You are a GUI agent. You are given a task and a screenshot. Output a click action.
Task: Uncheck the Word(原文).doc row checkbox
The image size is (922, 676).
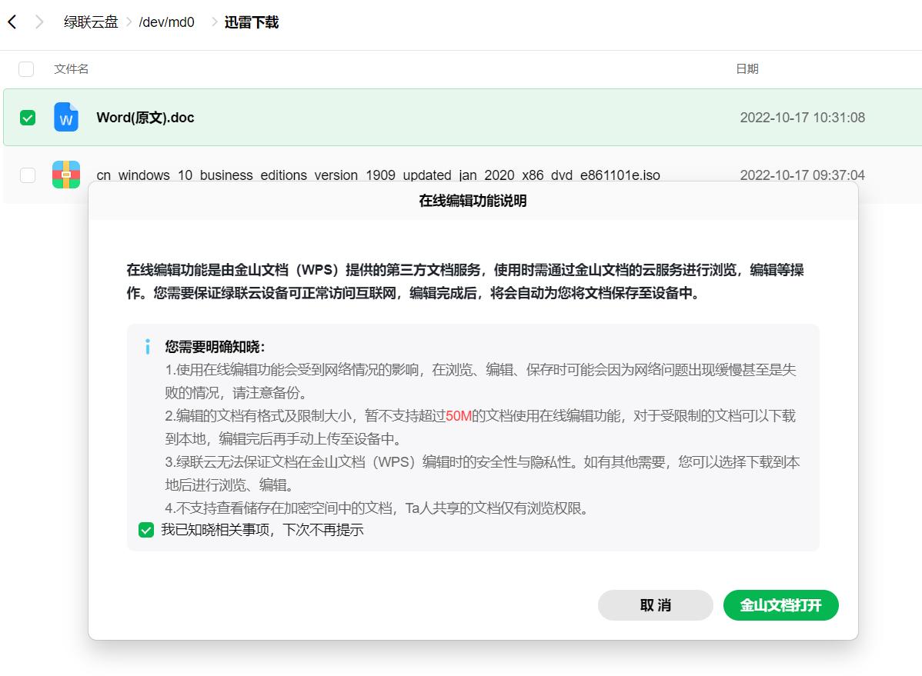point(27,117)
